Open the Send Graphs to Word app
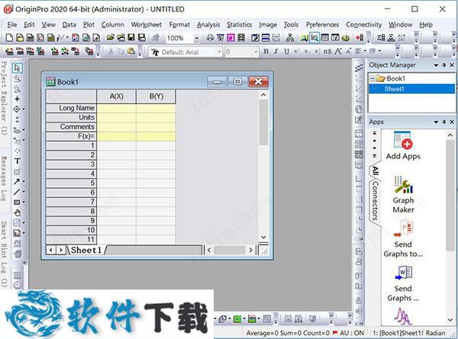Viewport: 458px width, 339px height. click(403, 283)
